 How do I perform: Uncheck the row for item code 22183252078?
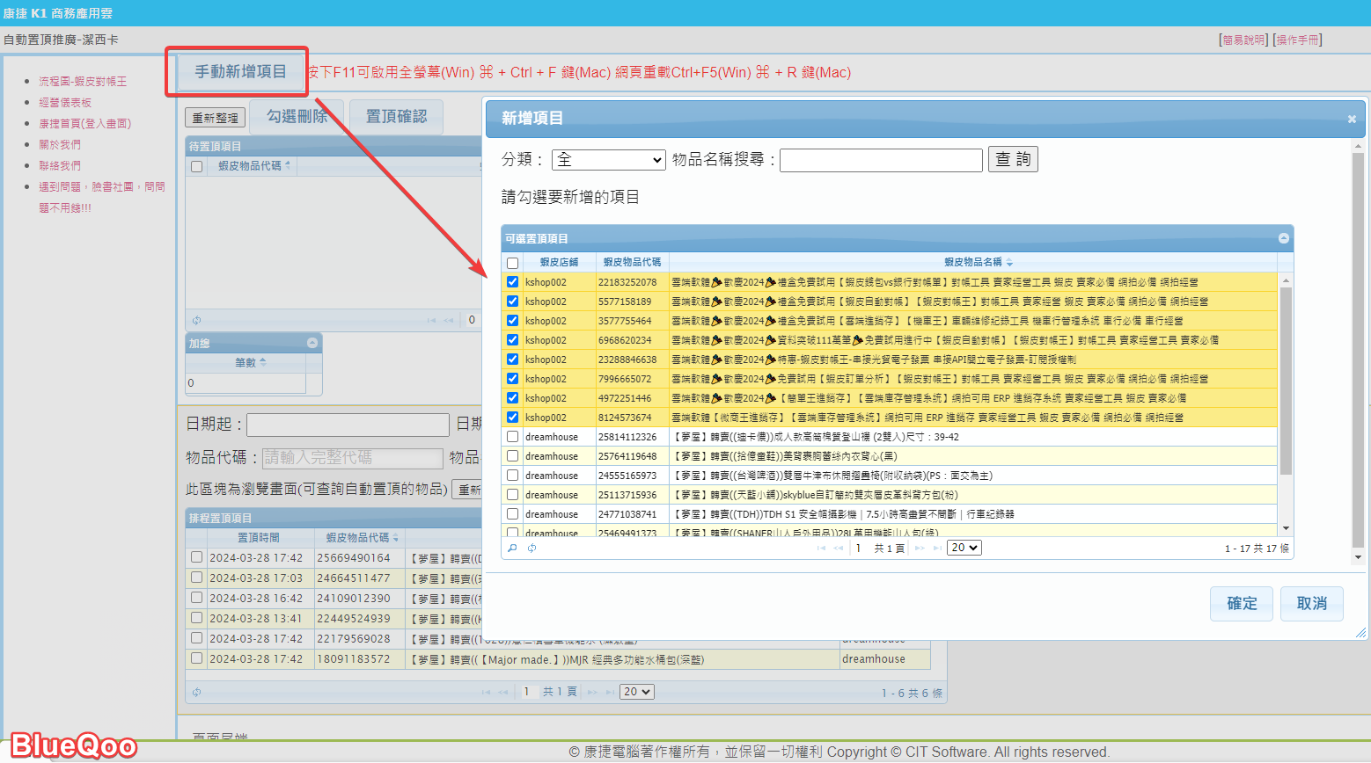click(512, 282)
